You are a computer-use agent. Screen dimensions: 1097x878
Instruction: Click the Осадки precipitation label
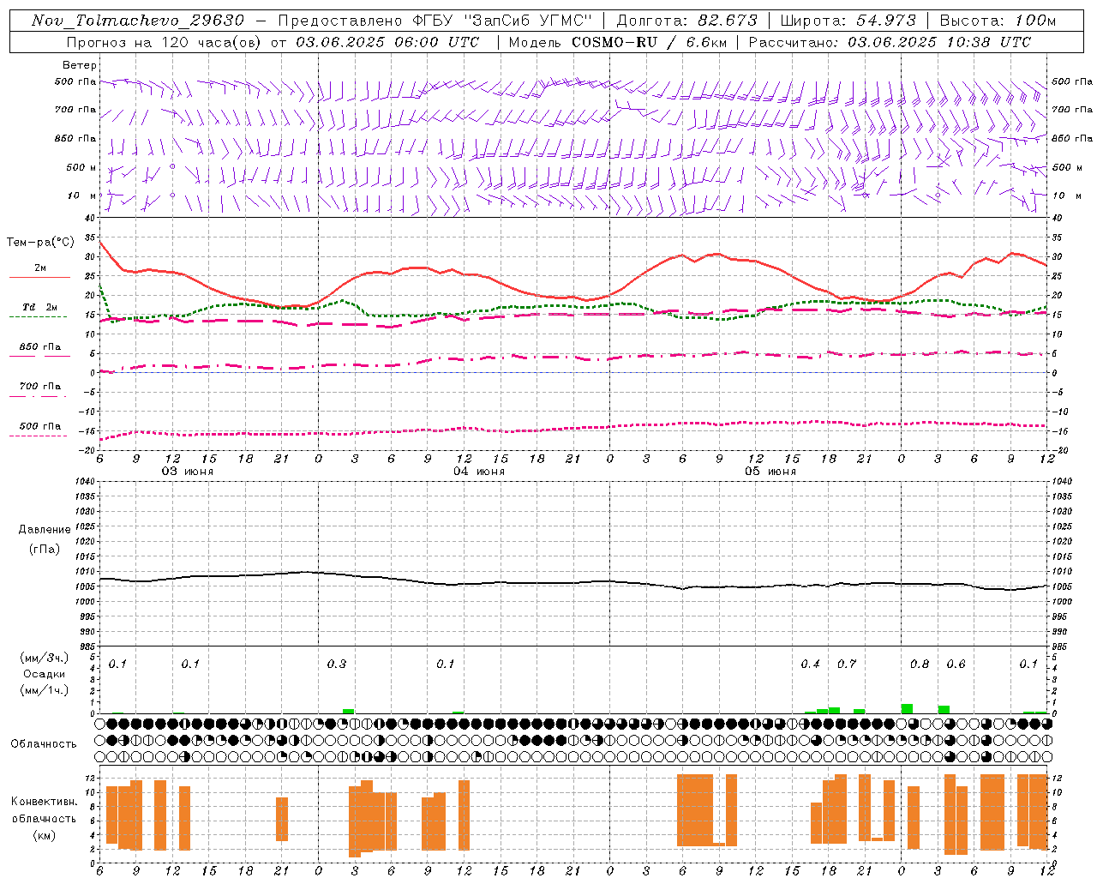(x=44, y=674)
